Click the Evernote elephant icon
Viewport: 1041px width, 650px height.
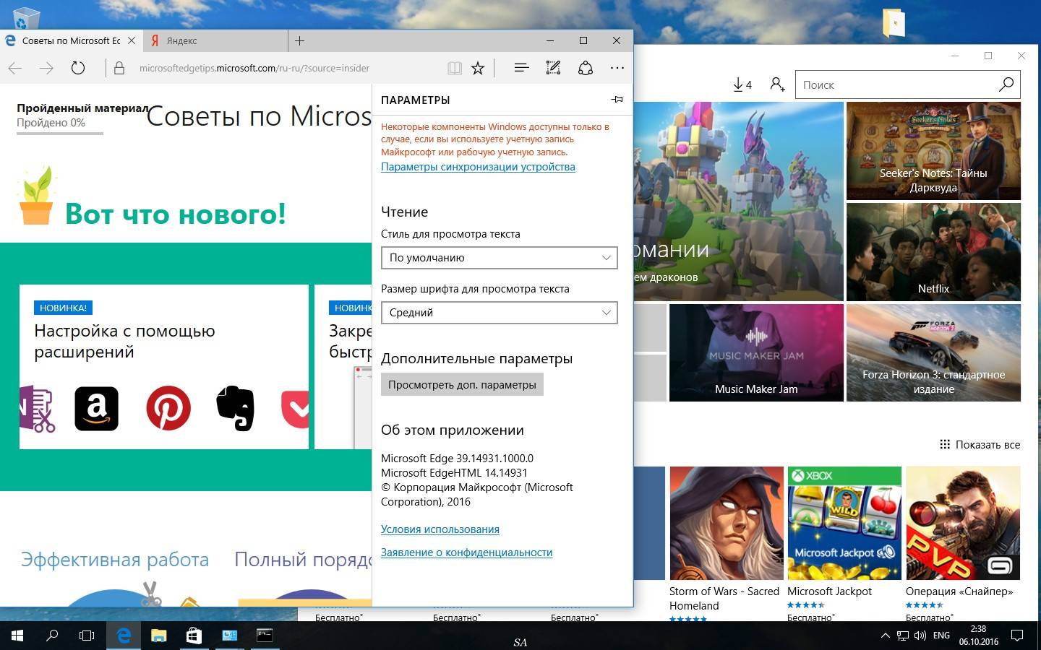(x=236, y=409)
